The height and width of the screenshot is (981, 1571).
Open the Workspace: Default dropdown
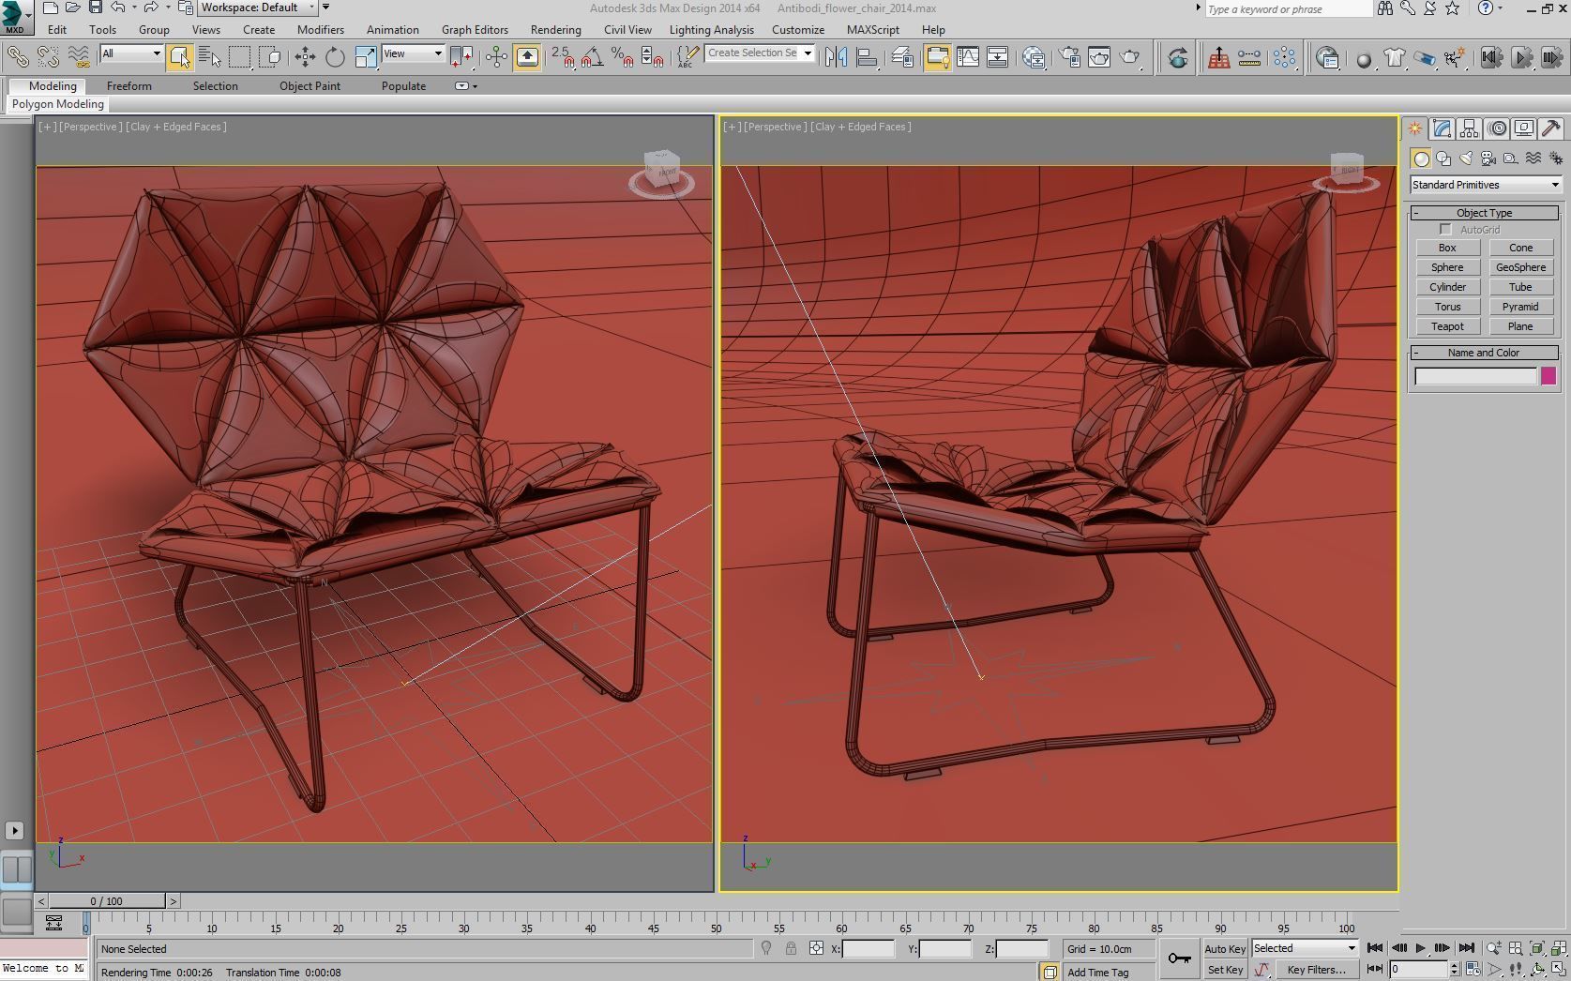[x=258, y=8]
